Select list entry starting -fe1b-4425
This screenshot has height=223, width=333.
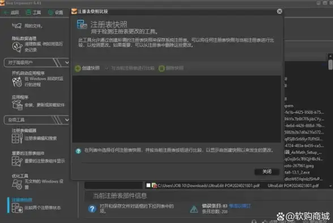pyautogui.click(x=304, y=112)
